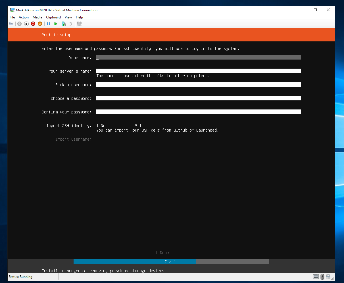Select the Done button
Screen dimensions: 344x283
tap(171, 253)
